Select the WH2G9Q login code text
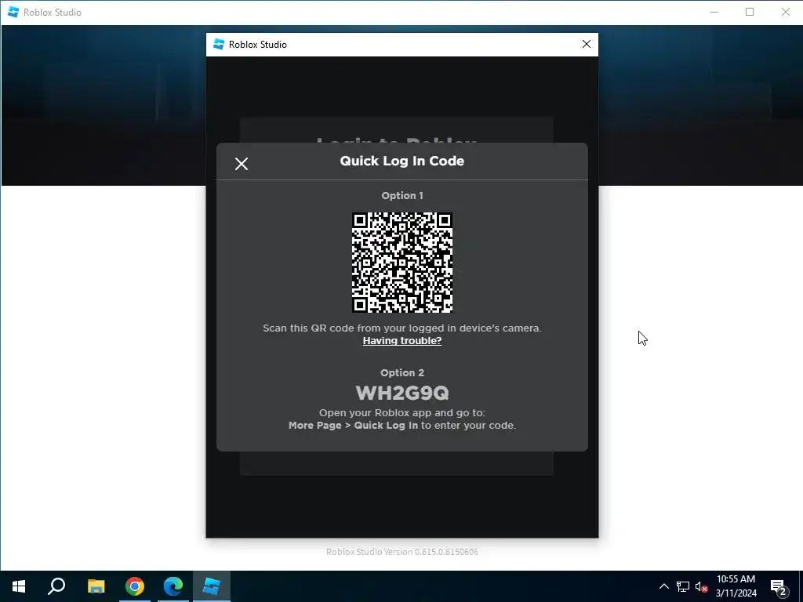Viewport: 803px width, 602px height. click(402, 393)
